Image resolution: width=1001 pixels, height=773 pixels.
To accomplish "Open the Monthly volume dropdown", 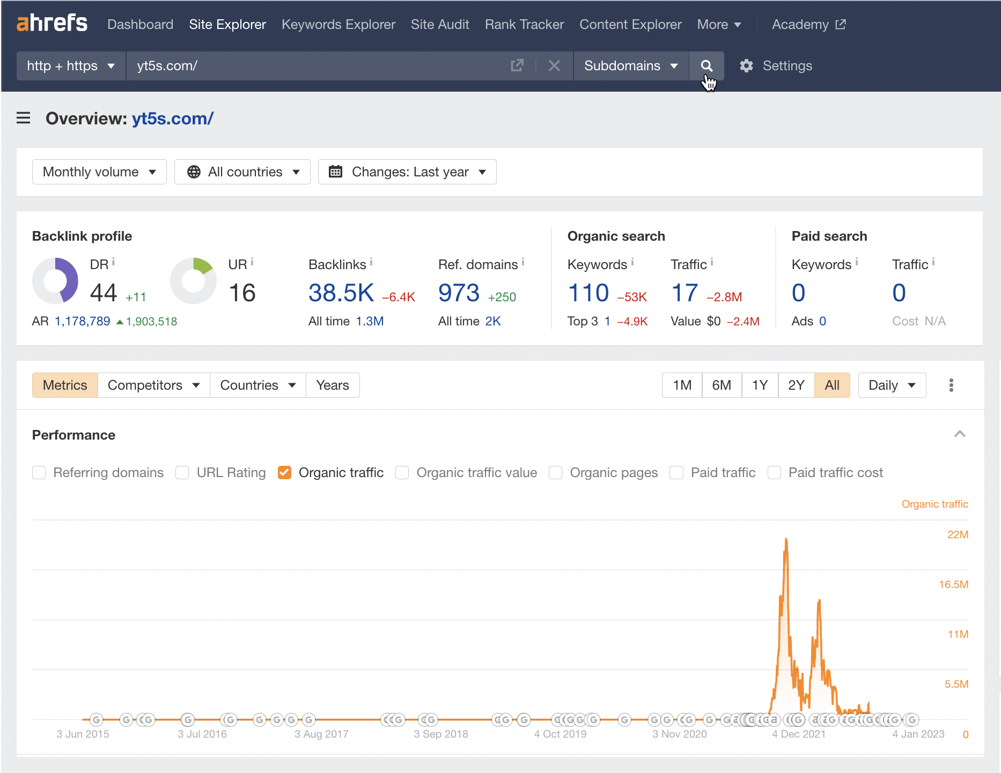I will 99,172.
